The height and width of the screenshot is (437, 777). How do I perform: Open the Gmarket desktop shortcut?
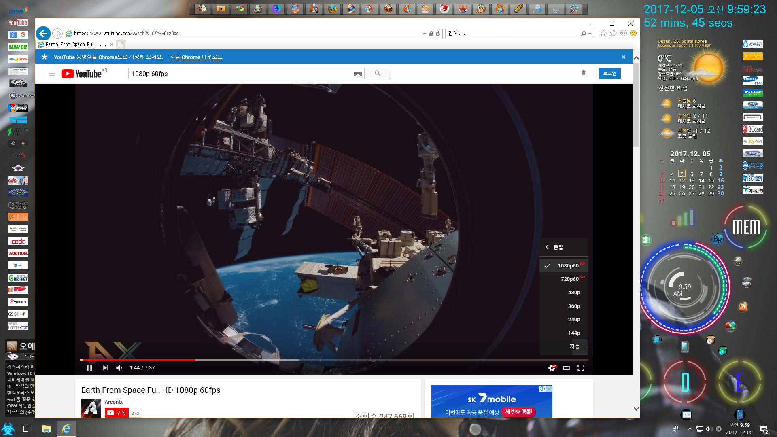[x=18, y=278]
